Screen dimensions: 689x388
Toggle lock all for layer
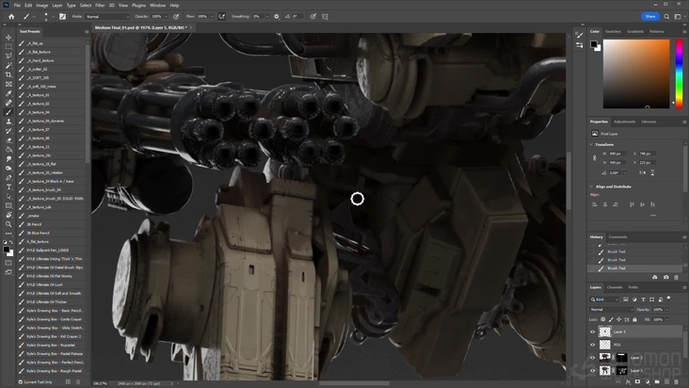pyautogui.click(x=634, y=319)
